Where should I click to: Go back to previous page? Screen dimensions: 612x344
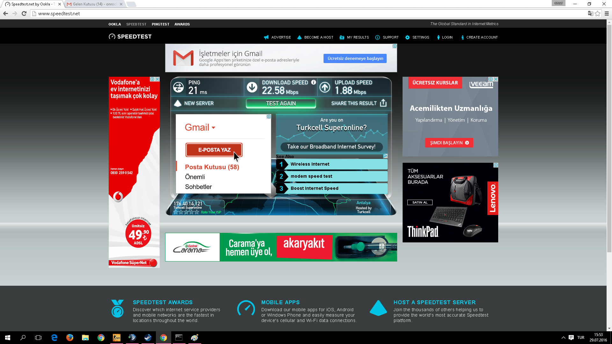point(5,13)
